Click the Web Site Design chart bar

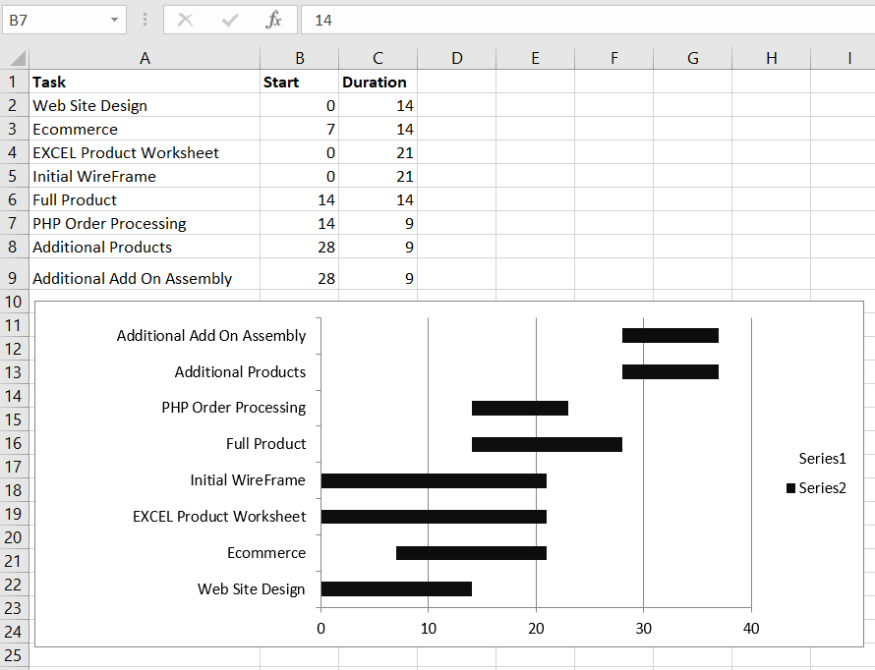(x=396, y=589)
